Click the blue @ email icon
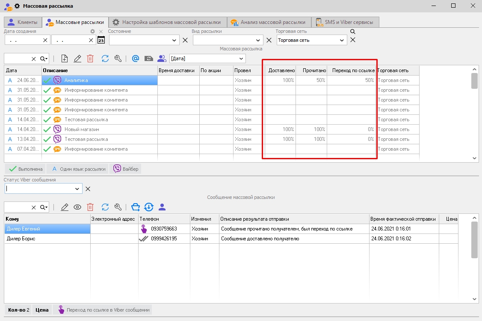Viewport: 482px width, 321px height. click(x=136, y=58)
